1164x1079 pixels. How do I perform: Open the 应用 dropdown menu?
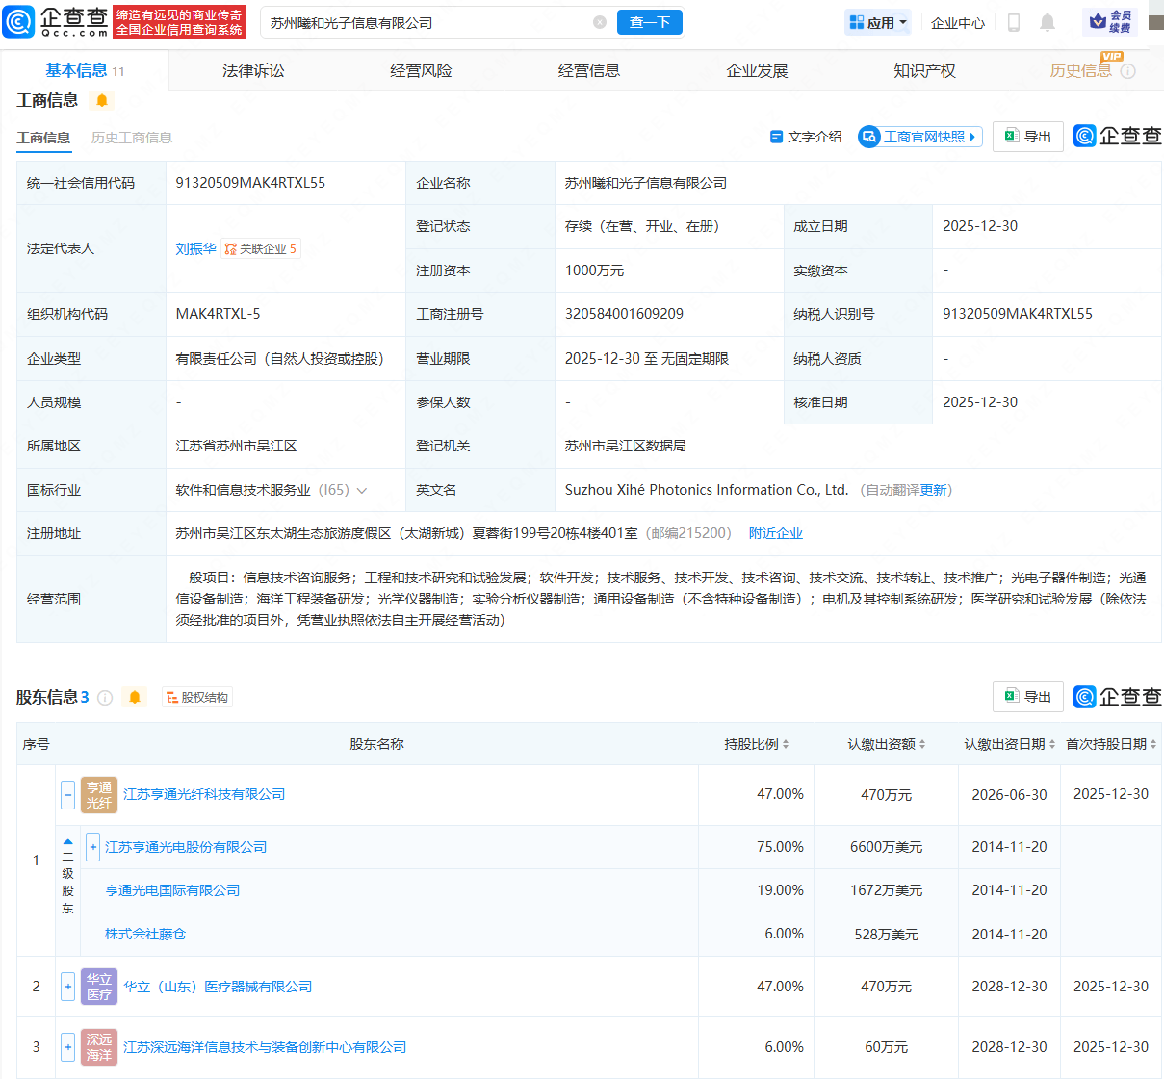point(877,22)
